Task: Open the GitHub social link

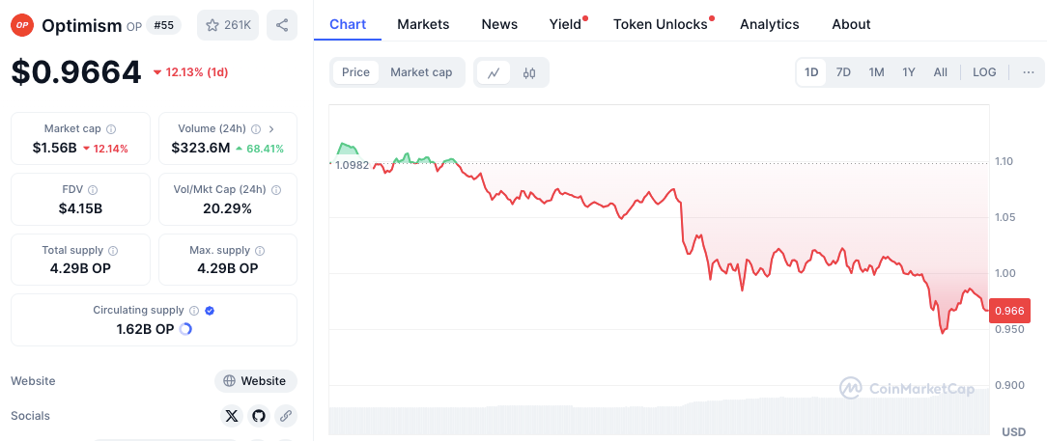Action: tap(258, 416)
